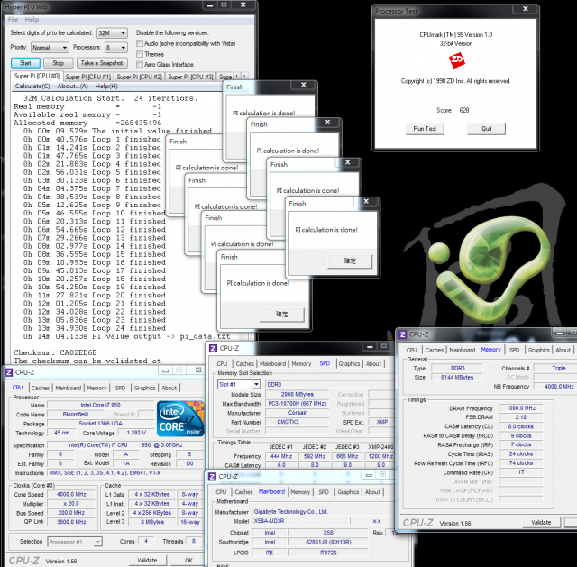577x567 pixels.
Task: Click the CPU-Z Z icon in Memory window title
Action: 403,334
